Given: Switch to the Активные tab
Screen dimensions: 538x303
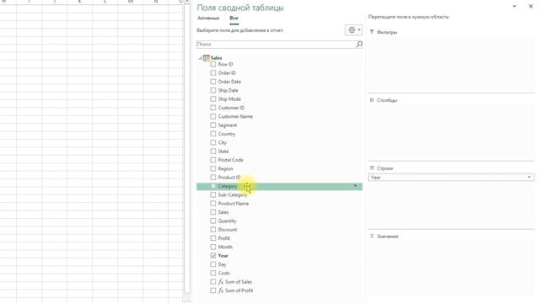Looking at the screenshot, I should coord(208,18).
